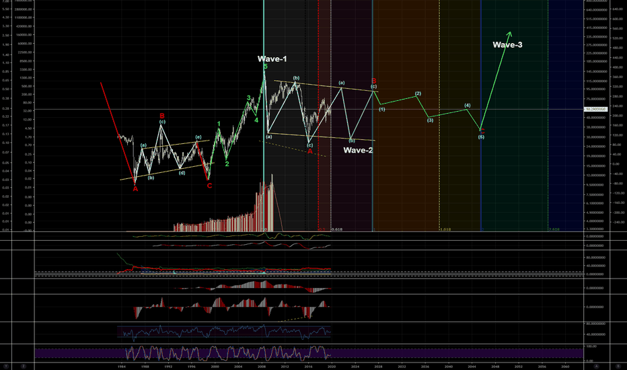This screenshot has width=627, height=370.
Task: Click year 2020 on the time axis
Action: coord(332,366)
